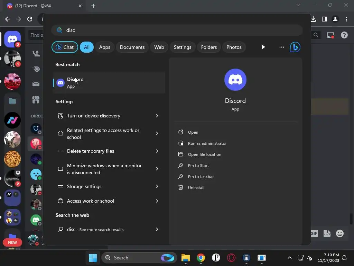Show more filters with the arrow button
This screenshot has height=266, width=354.
[263, 47]
